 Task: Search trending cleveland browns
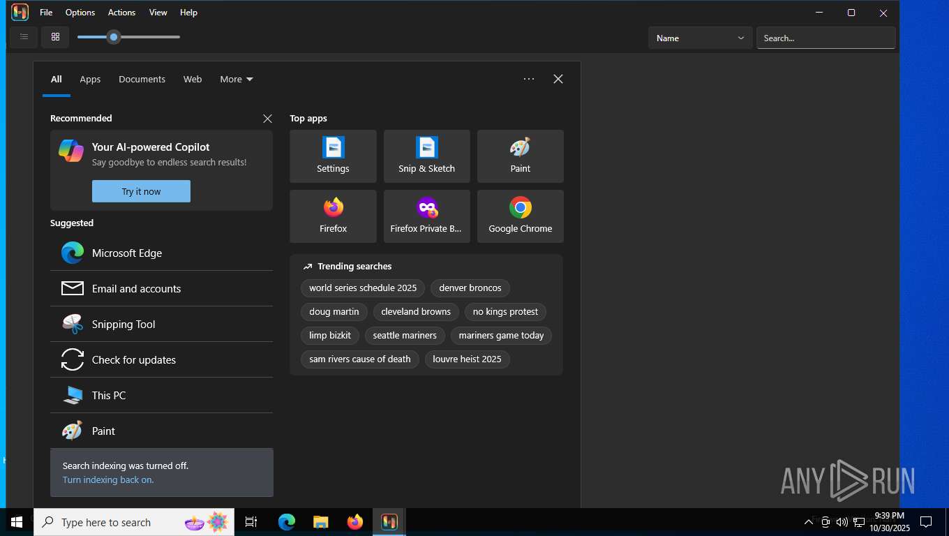[416, 311]
